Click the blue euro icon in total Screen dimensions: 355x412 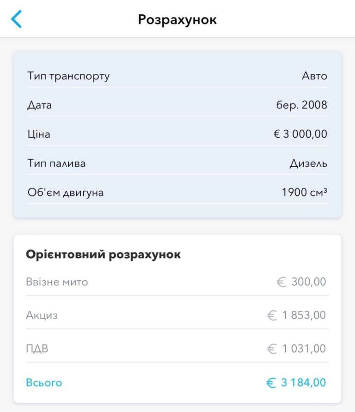click(x=271, y=383)
